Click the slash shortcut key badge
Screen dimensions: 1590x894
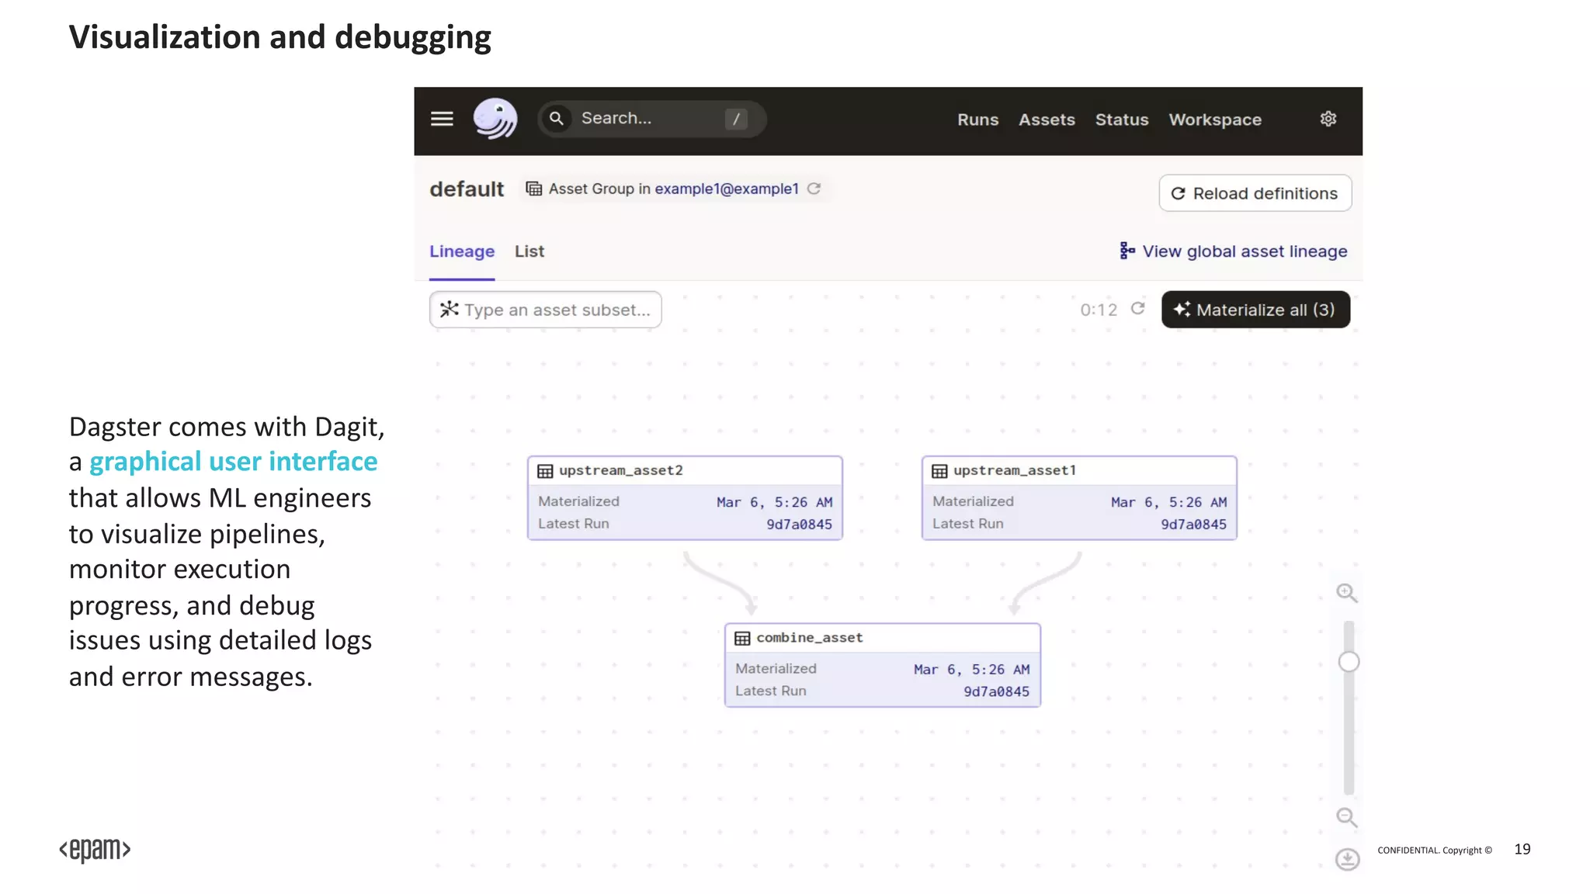(735, 119)
